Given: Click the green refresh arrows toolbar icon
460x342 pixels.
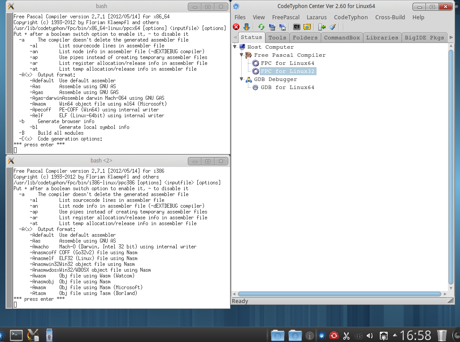Looking at the screenshot, I should click(x=261, y=27).
